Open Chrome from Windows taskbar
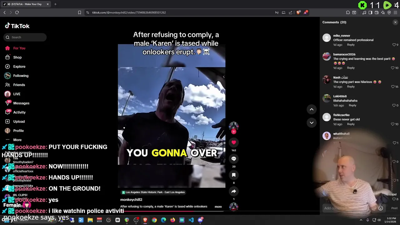 coord(154,220)
